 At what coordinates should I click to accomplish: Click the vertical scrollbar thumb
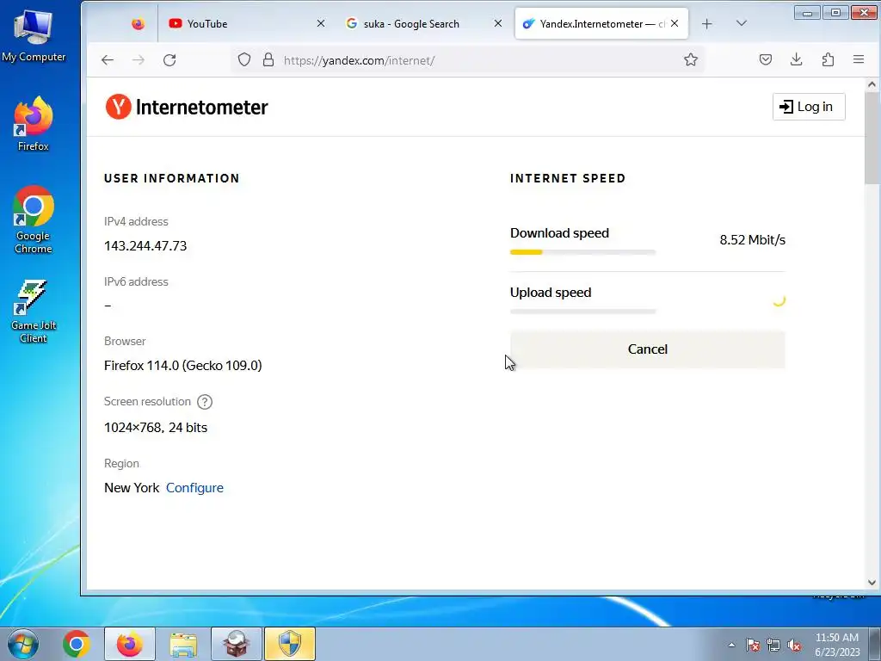pos(872,139)
